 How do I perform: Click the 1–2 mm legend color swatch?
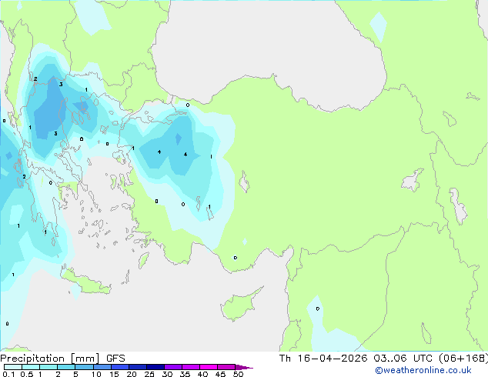coord(48,367)
